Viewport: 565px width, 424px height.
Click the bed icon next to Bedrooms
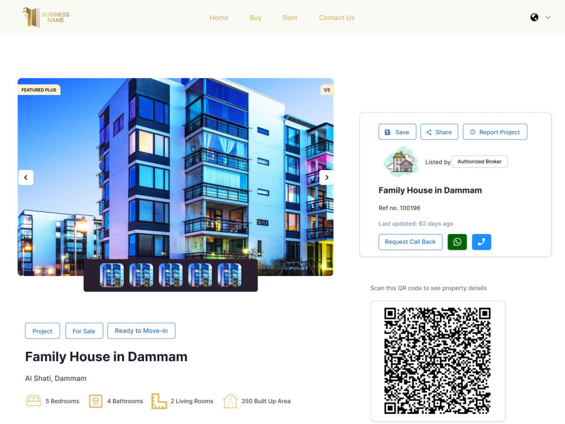click(33, 401)
